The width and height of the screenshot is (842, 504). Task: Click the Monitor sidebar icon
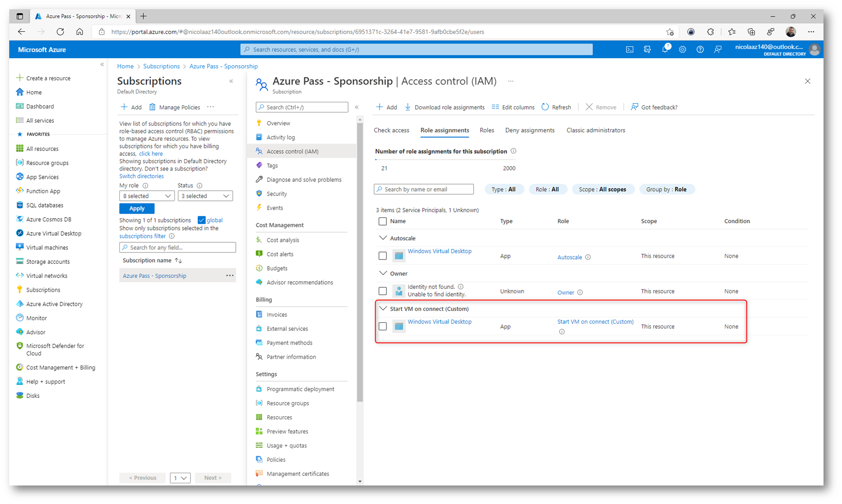tap(19, 318)
